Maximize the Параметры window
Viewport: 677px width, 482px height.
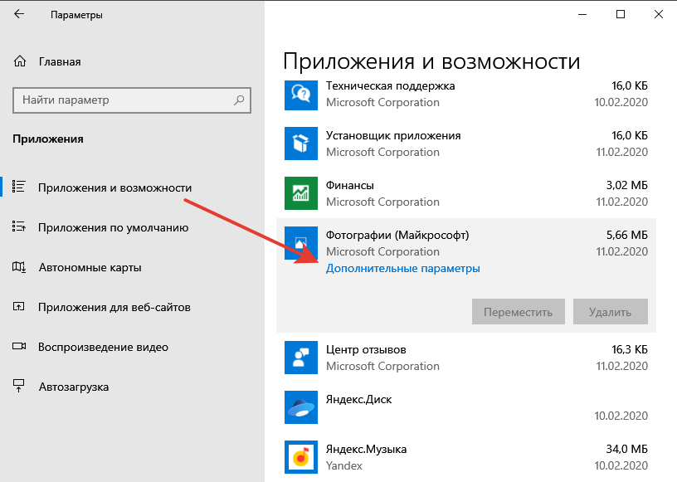pyautogui.click(x=621, y=14)
